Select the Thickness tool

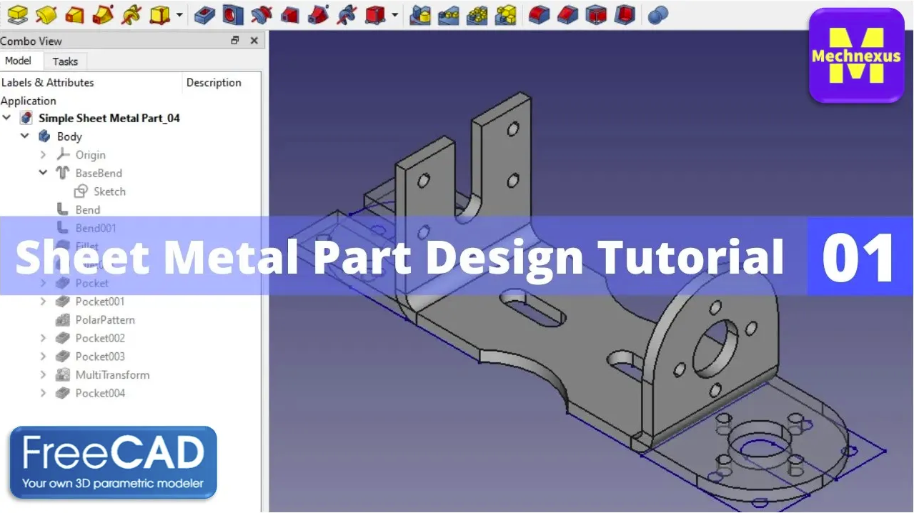click(x=624, y=14)
